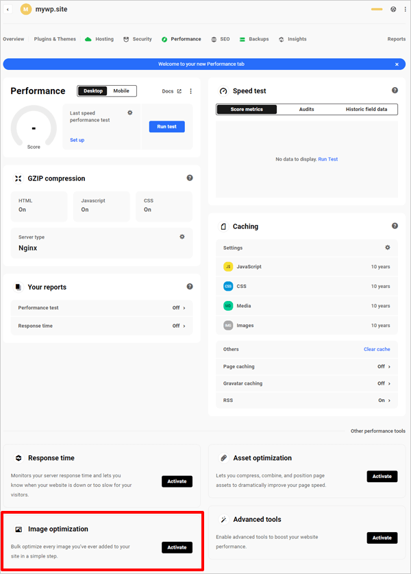Click the Image optimization panel icon

18,529
